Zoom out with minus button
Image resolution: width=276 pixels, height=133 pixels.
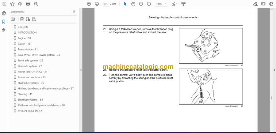point(141,4)
